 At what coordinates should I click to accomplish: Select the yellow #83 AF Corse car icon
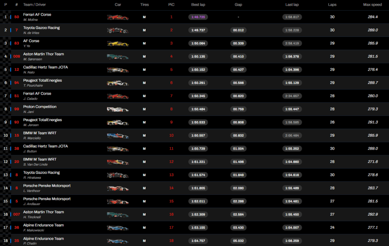coord(118,44)
